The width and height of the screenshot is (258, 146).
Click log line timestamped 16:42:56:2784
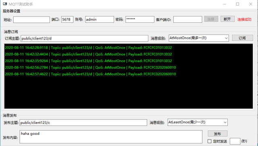[90, 67]
